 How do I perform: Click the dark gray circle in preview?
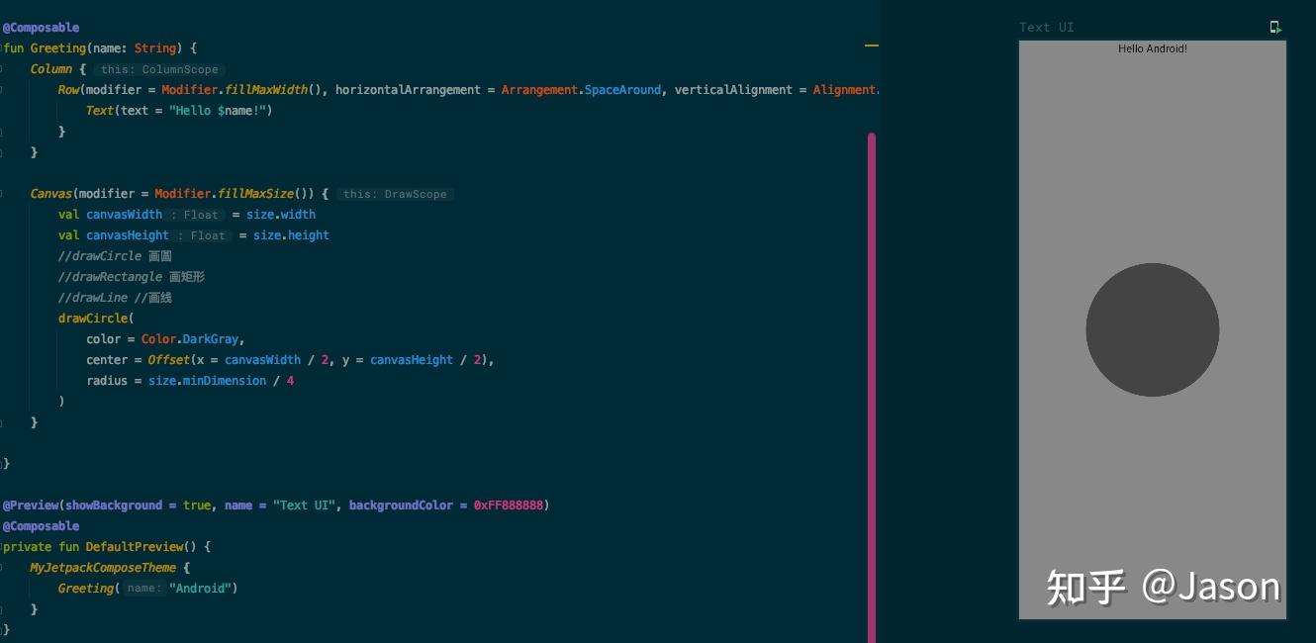(x=1153, y=329)
